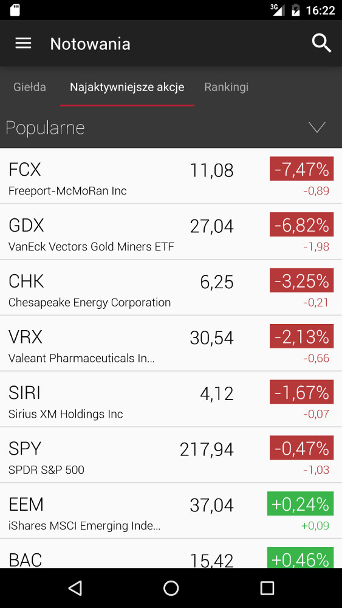Tap the recent apps square icon
Image resolution: width=342 pixels, height=608 pixels.
(x=267, y=588)
